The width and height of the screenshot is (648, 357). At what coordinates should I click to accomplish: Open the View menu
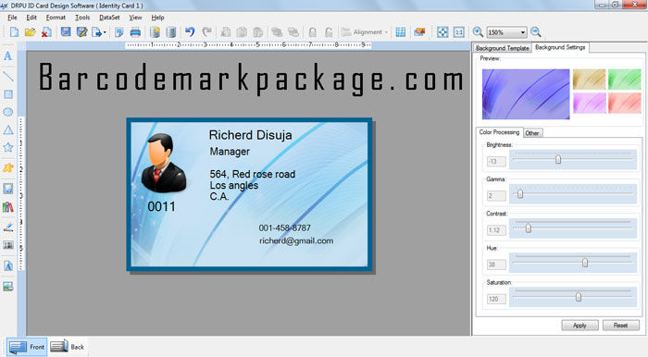pos(135,18)
